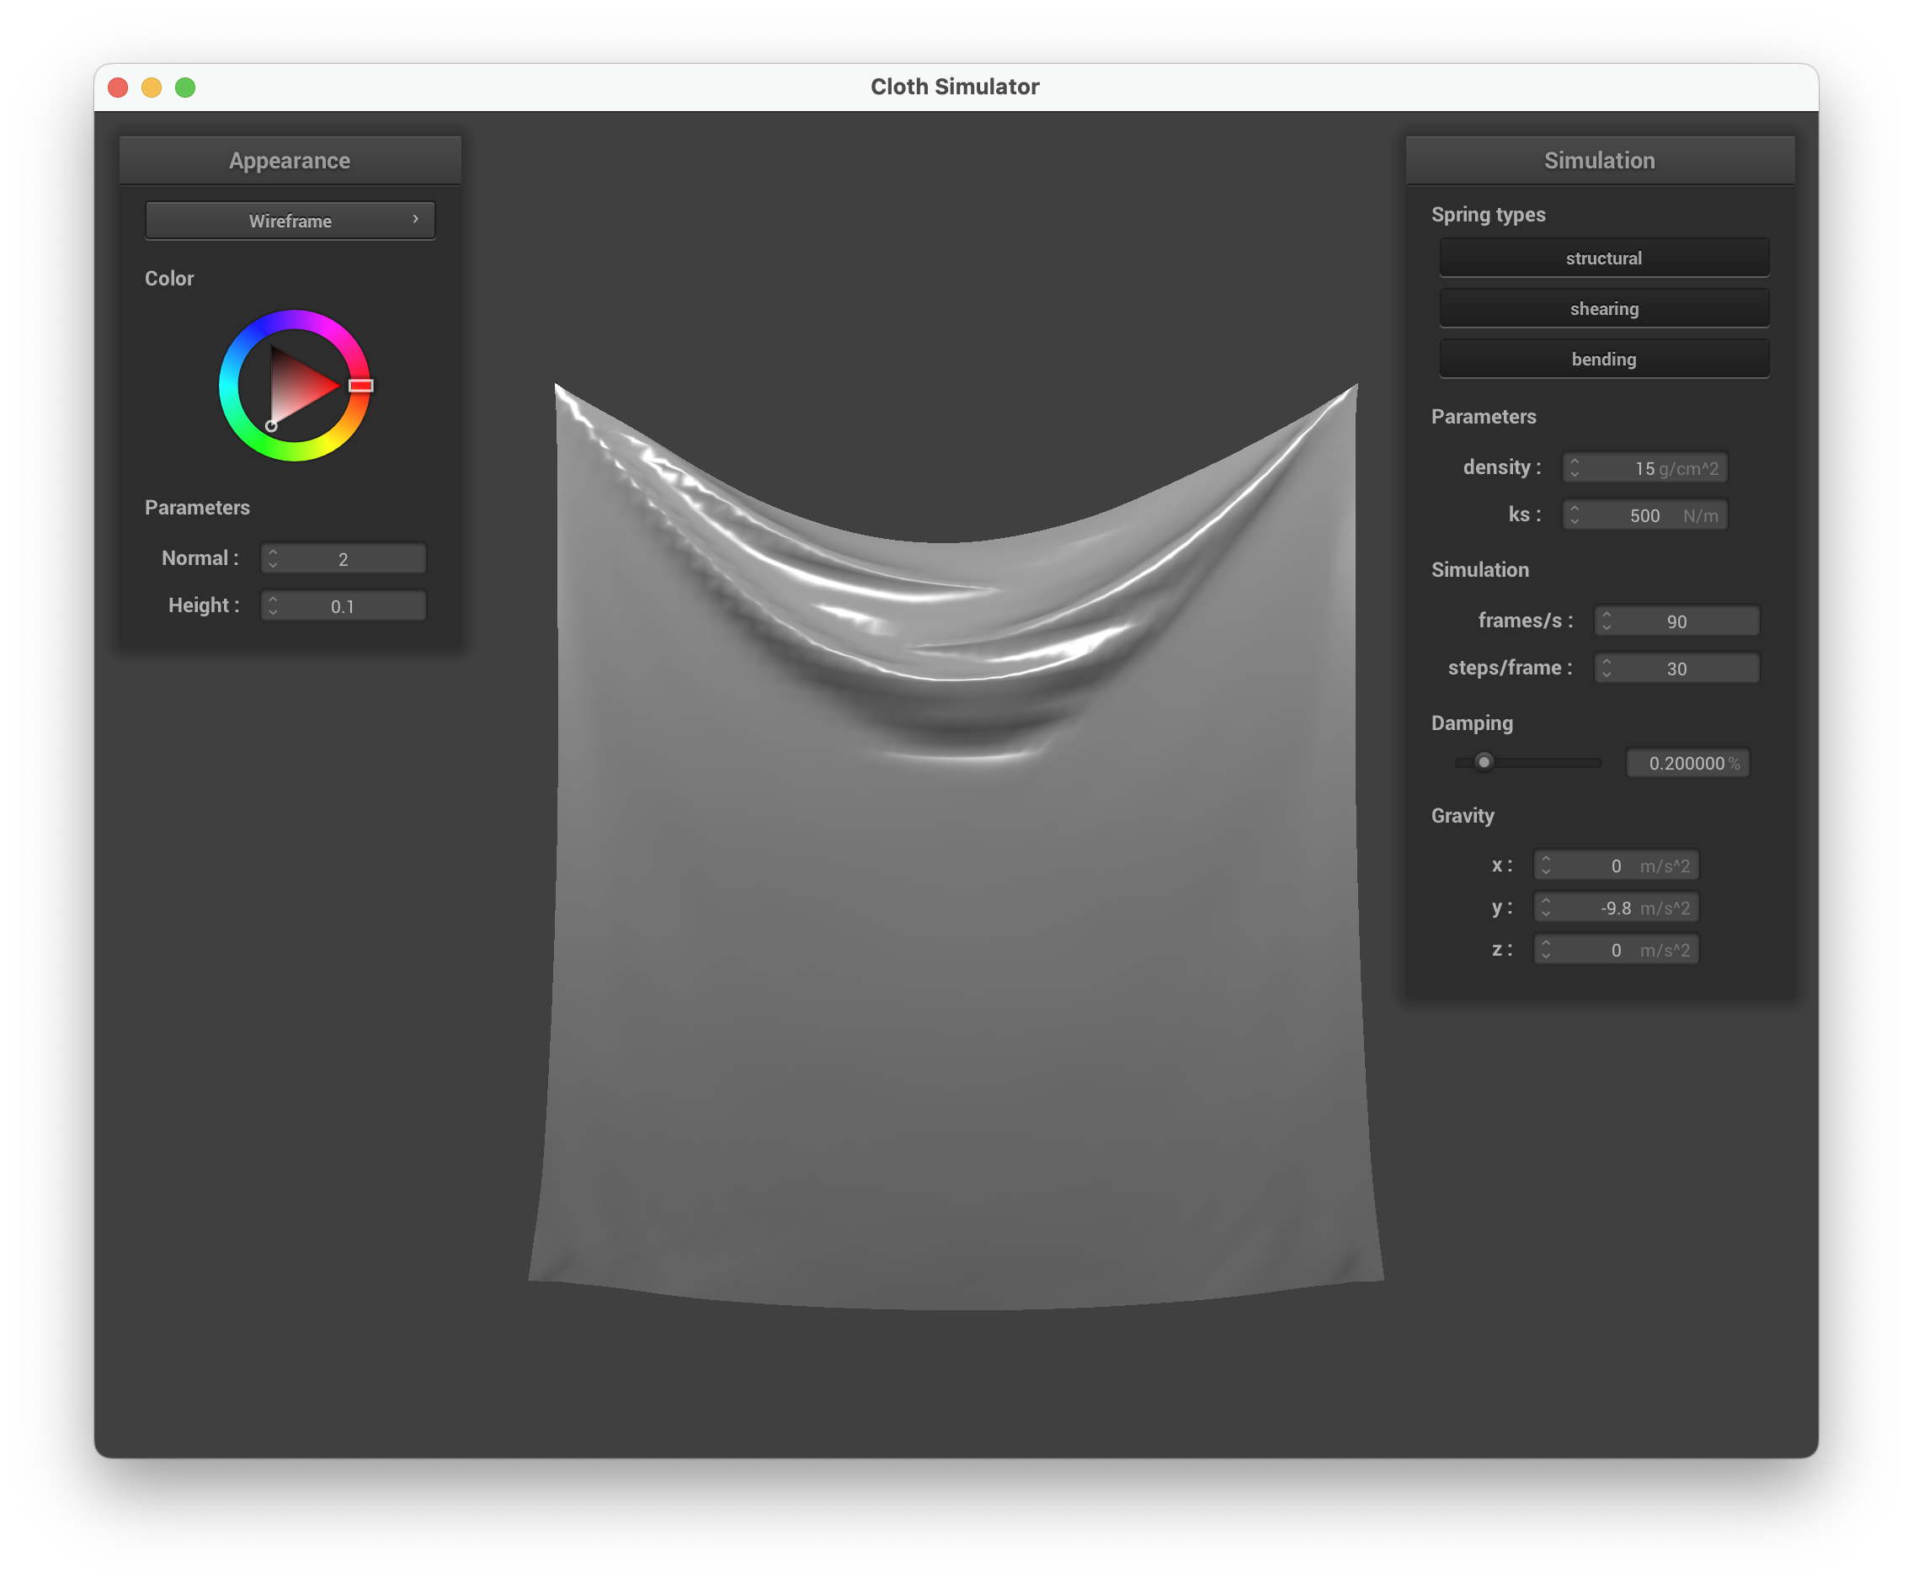
Task: Click the ks stepper arrows
Action: coord(1575,514)
